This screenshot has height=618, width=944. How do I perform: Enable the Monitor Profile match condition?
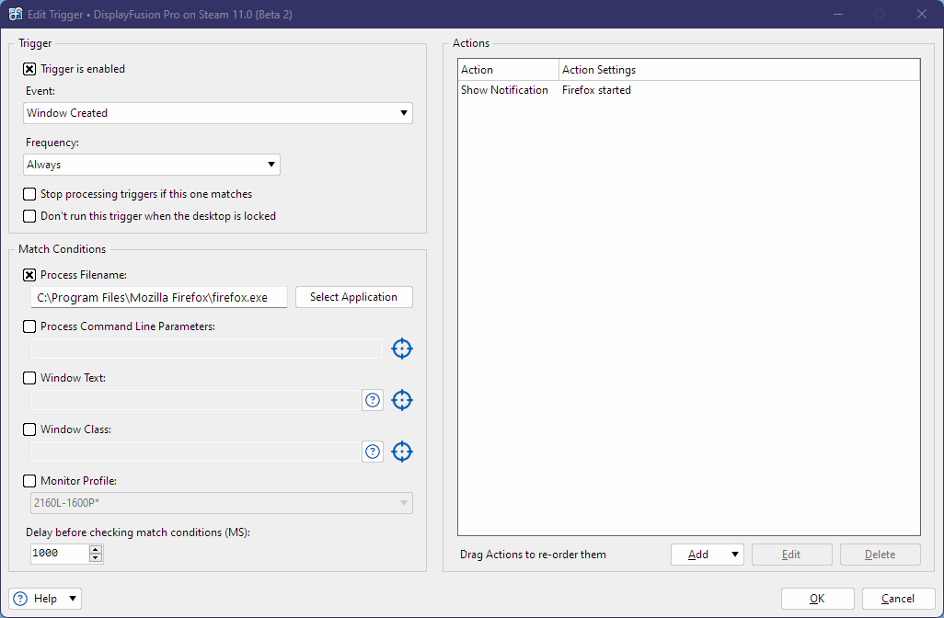29,481
